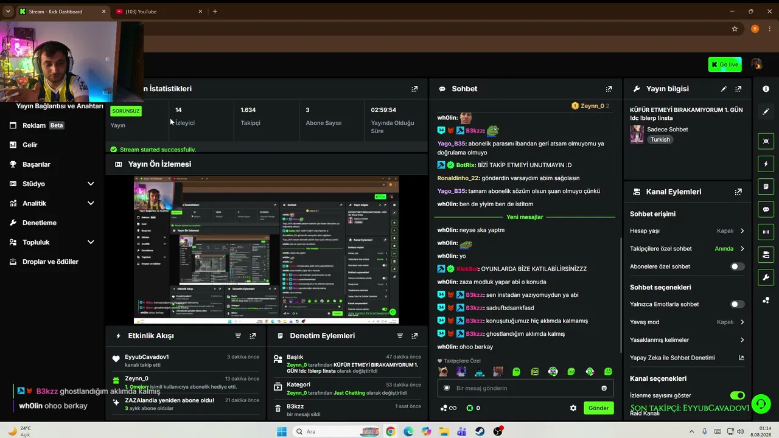Toggle Abonelere özel sohbet switch
This screenshot has width=779, height=438.
(x=737, y=266)
